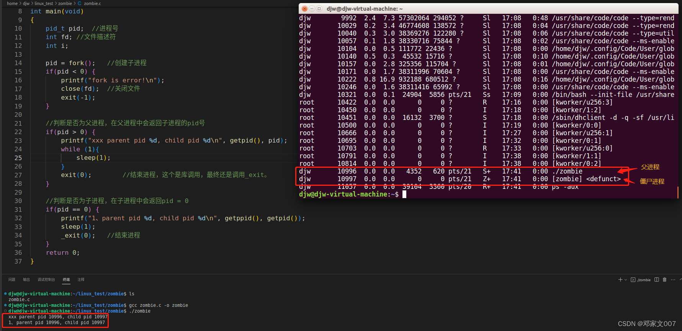Click the new terminal plus icon
The height and width of the screenshot is (331, 682).
620,280
